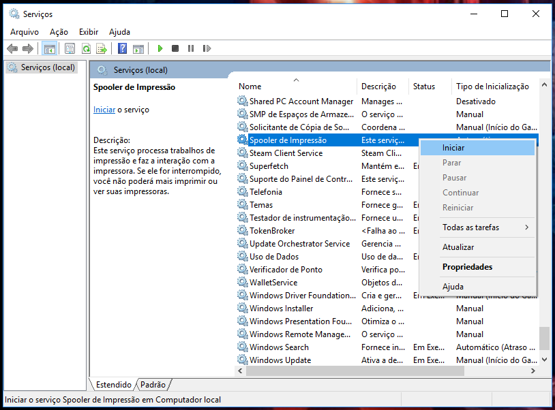
Task: Click the Back arrow toolbar icon
Action: [x=12, y=48]
